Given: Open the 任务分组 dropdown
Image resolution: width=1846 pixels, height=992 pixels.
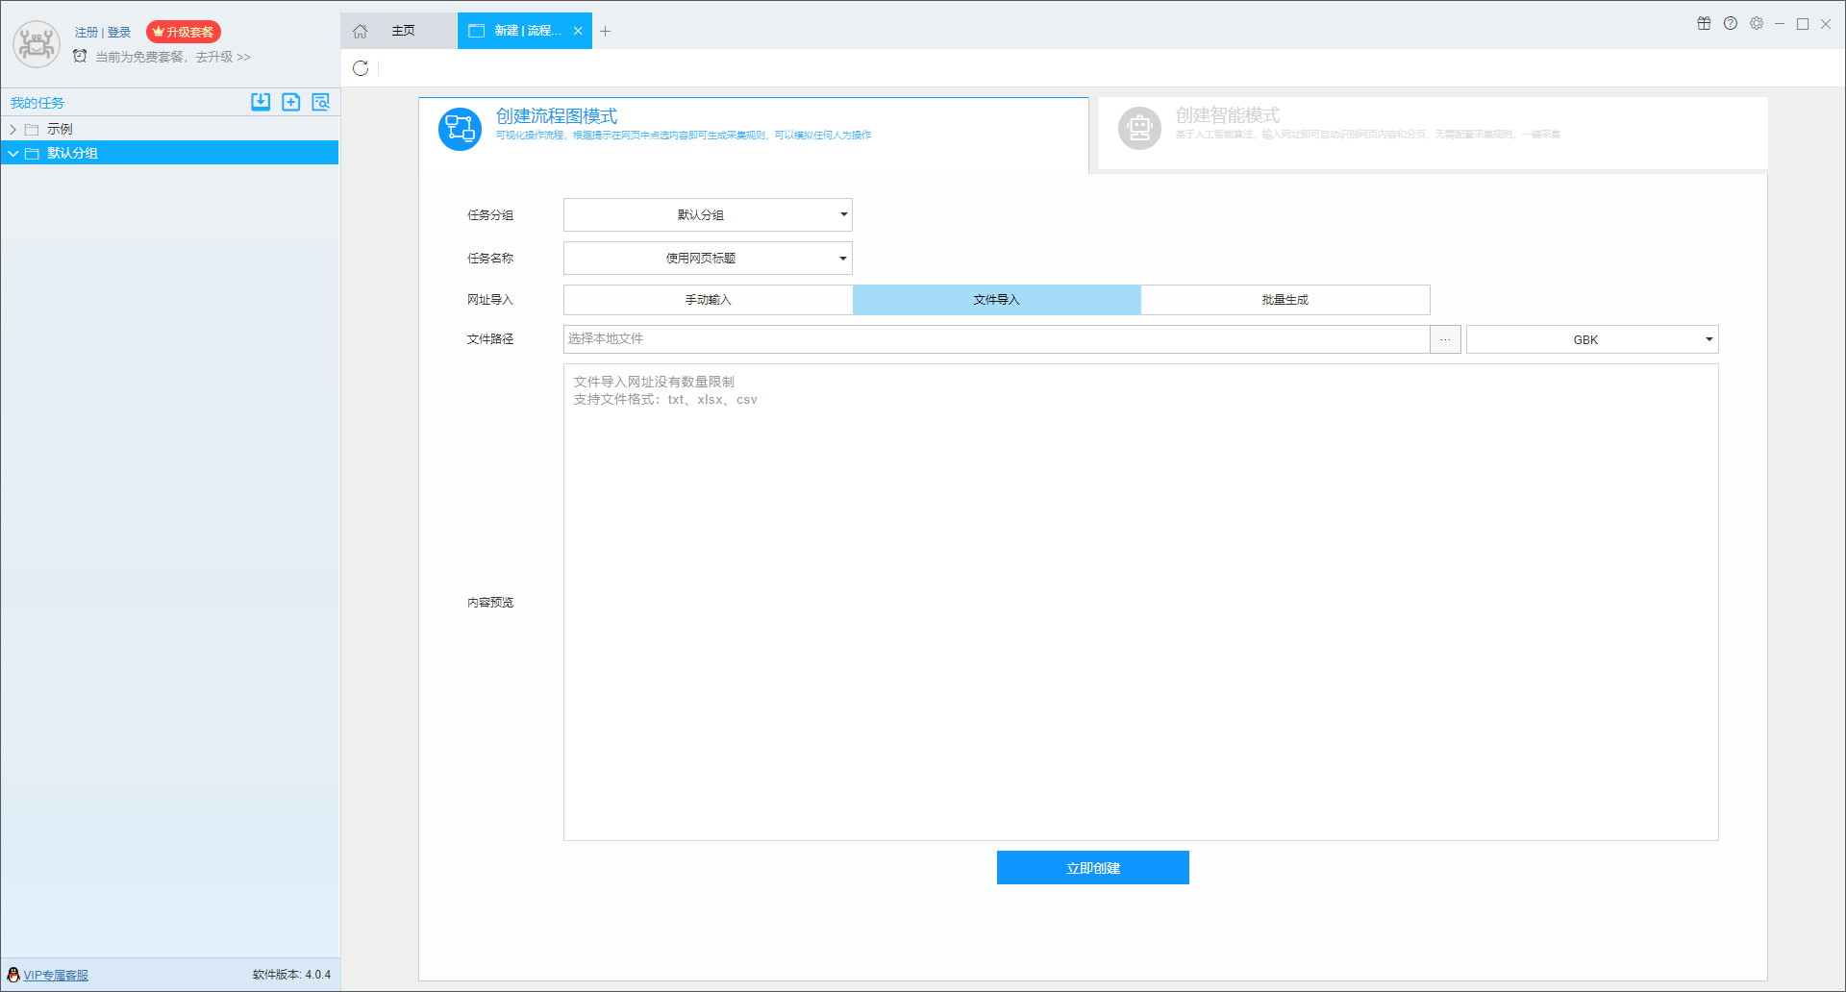Looking at the screenshot, I should point(708,215).
